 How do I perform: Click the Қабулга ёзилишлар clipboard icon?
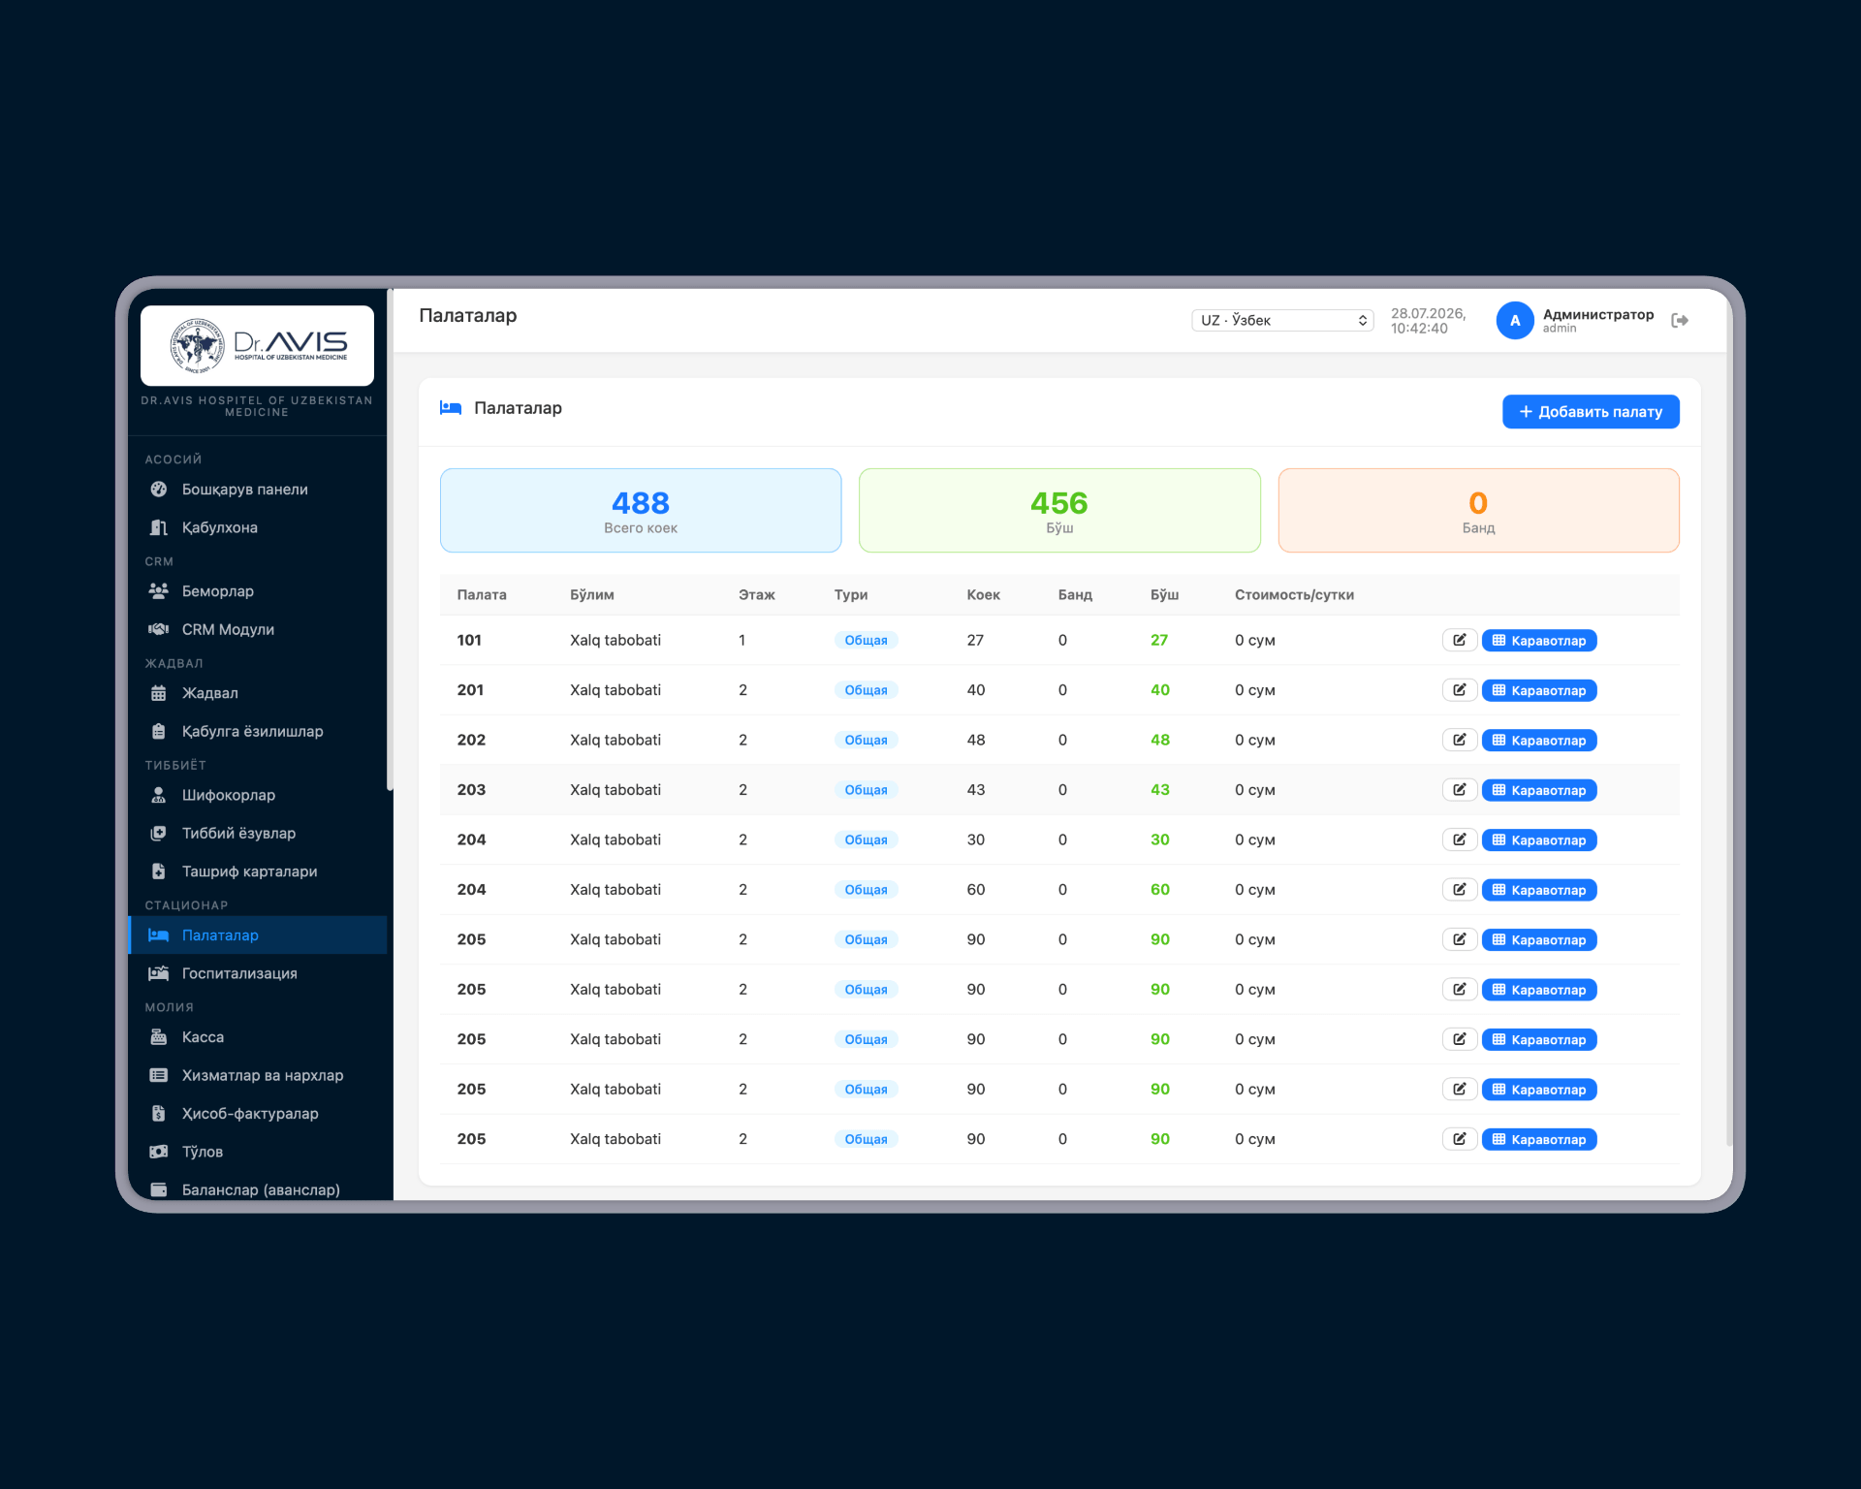159,731
